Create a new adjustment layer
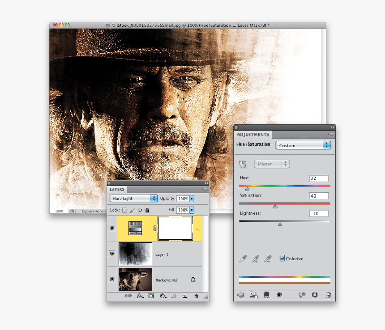This screenshot has height=330, width=385. (163, 296)
